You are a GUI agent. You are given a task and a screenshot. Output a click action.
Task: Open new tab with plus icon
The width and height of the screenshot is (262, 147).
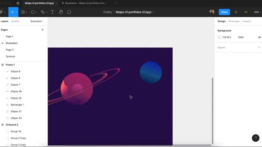115,3
